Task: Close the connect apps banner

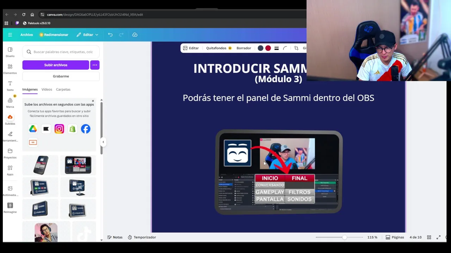Action: [93, 101]
